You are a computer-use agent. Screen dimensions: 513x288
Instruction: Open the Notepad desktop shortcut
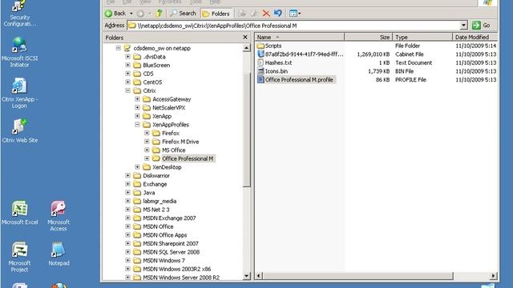coord(59,254)
